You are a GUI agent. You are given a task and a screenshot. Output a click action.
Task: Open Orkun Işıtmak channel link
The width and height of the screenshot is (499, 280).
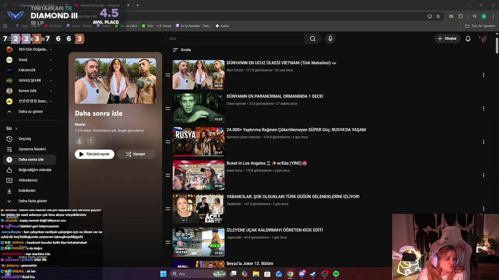(x=236, y=104)
